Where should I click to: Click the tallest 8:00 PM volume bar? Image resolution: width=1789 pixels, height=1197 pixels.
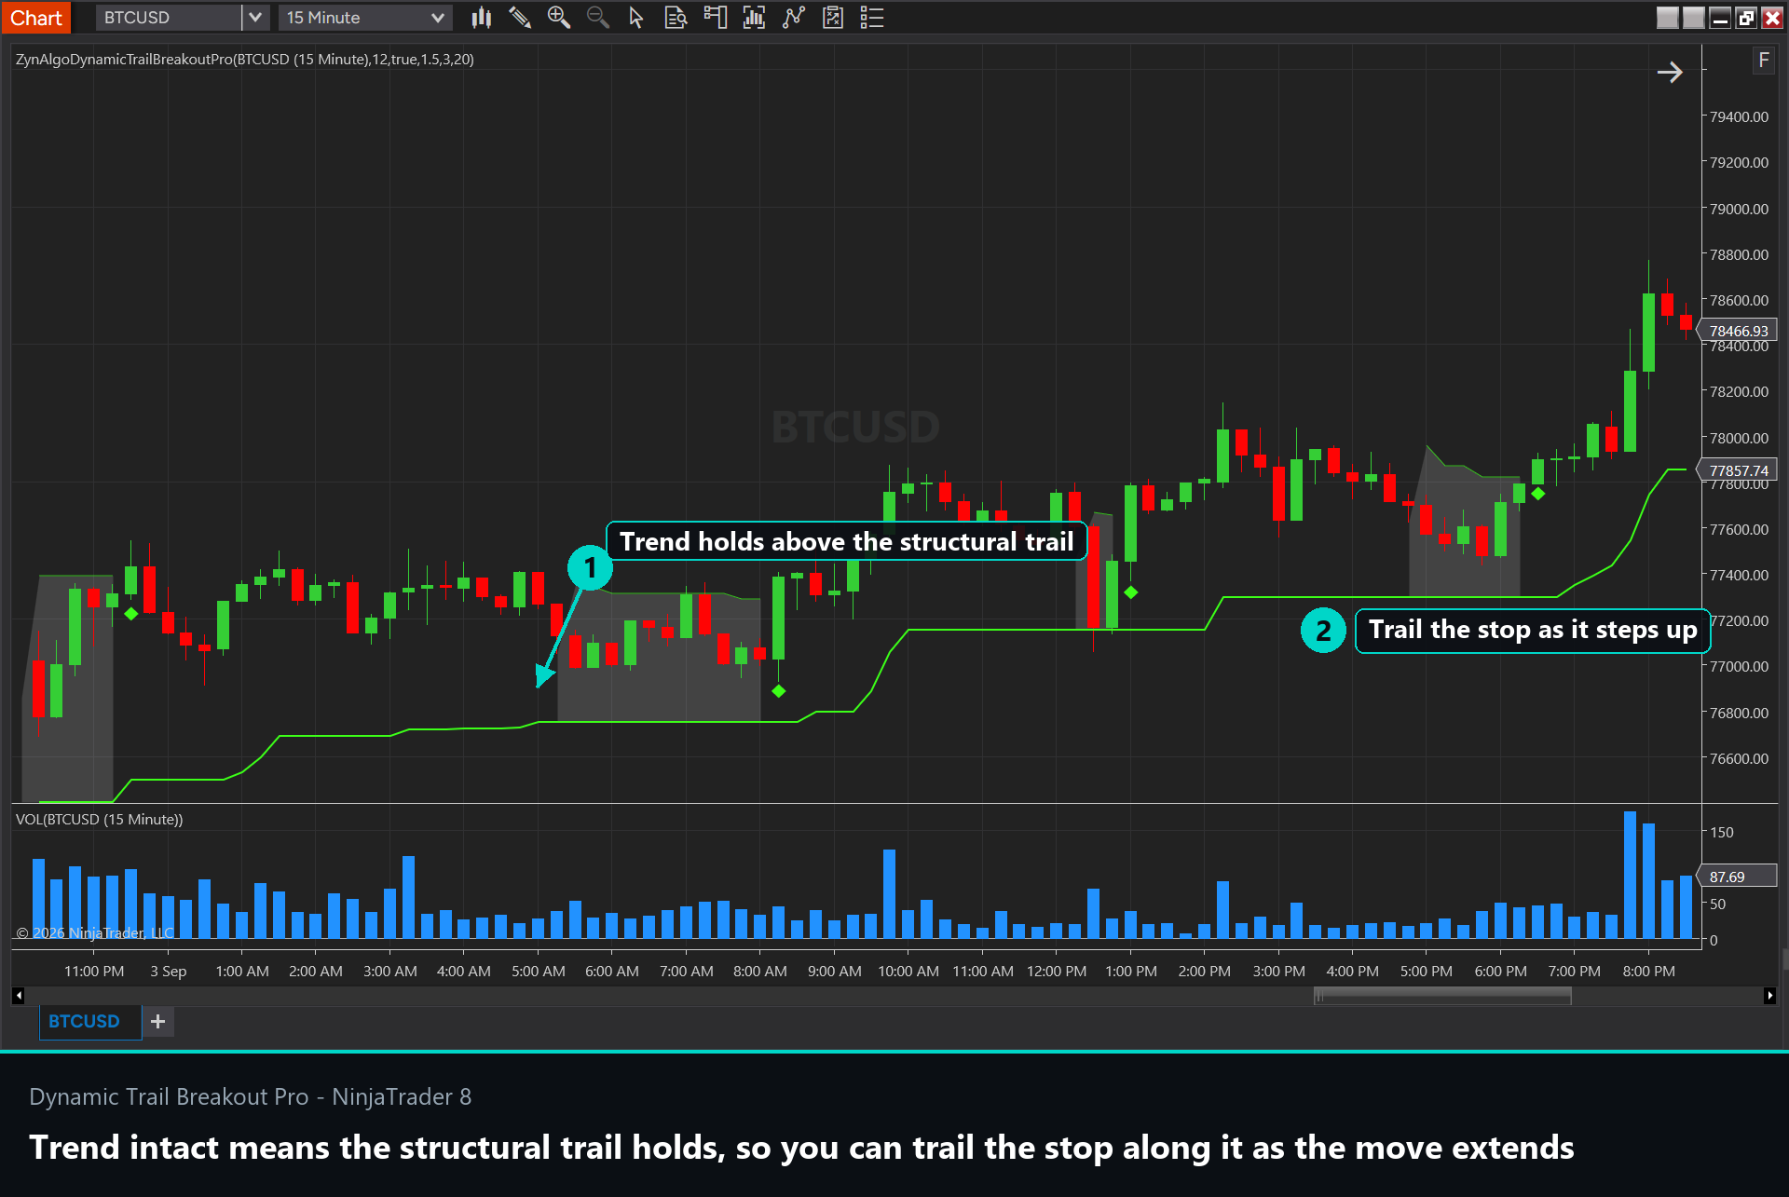point(1630,875)
